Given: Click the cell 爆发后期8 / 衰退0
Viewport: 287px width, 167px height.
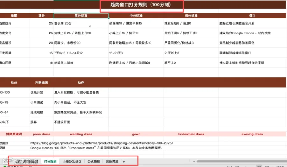Looking at the screenshot, I should pyautogui.click(x=191, y=23).
